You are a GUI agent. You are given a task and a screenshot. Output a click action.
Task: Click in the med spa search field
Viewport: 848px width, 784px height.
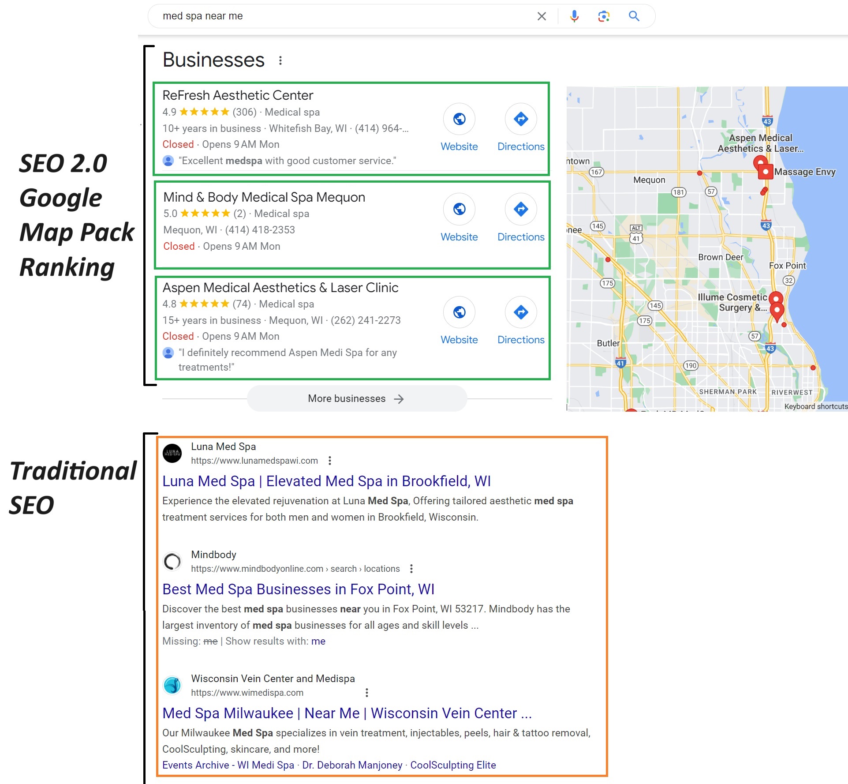click(x=344, y=16)
